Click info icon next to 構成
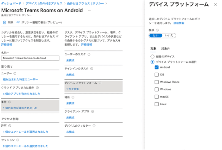Viewport: 222px width, 150px height. [157, 30]
